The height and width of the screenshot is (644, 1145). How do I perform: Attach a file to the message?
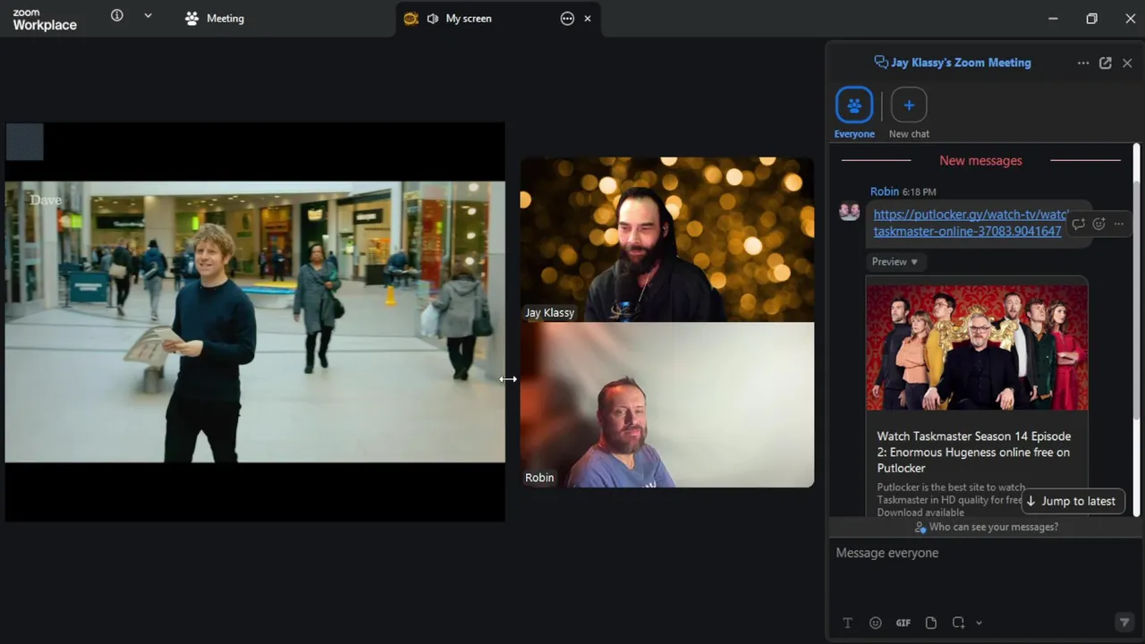pos(931,623)
